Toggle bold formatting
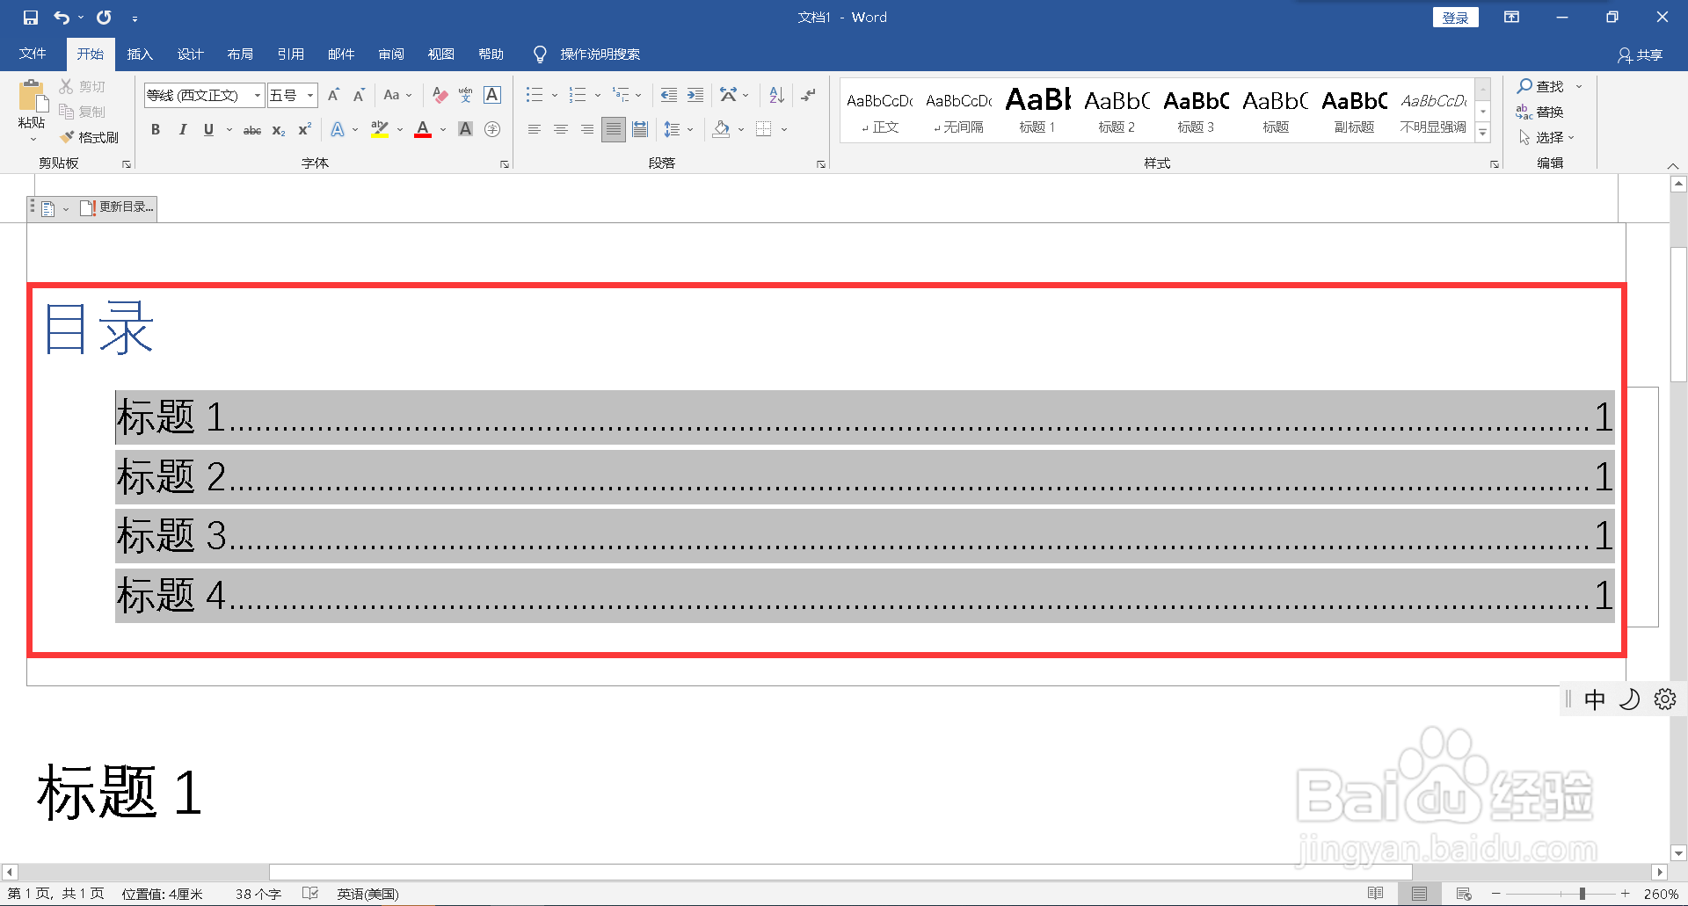1688x906 pixels. [x=156, y=130]
